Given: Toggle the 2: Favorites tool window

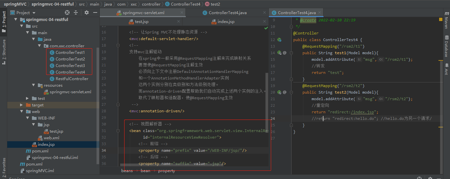Looking at the screenshot, I should [x=4, y=168].
